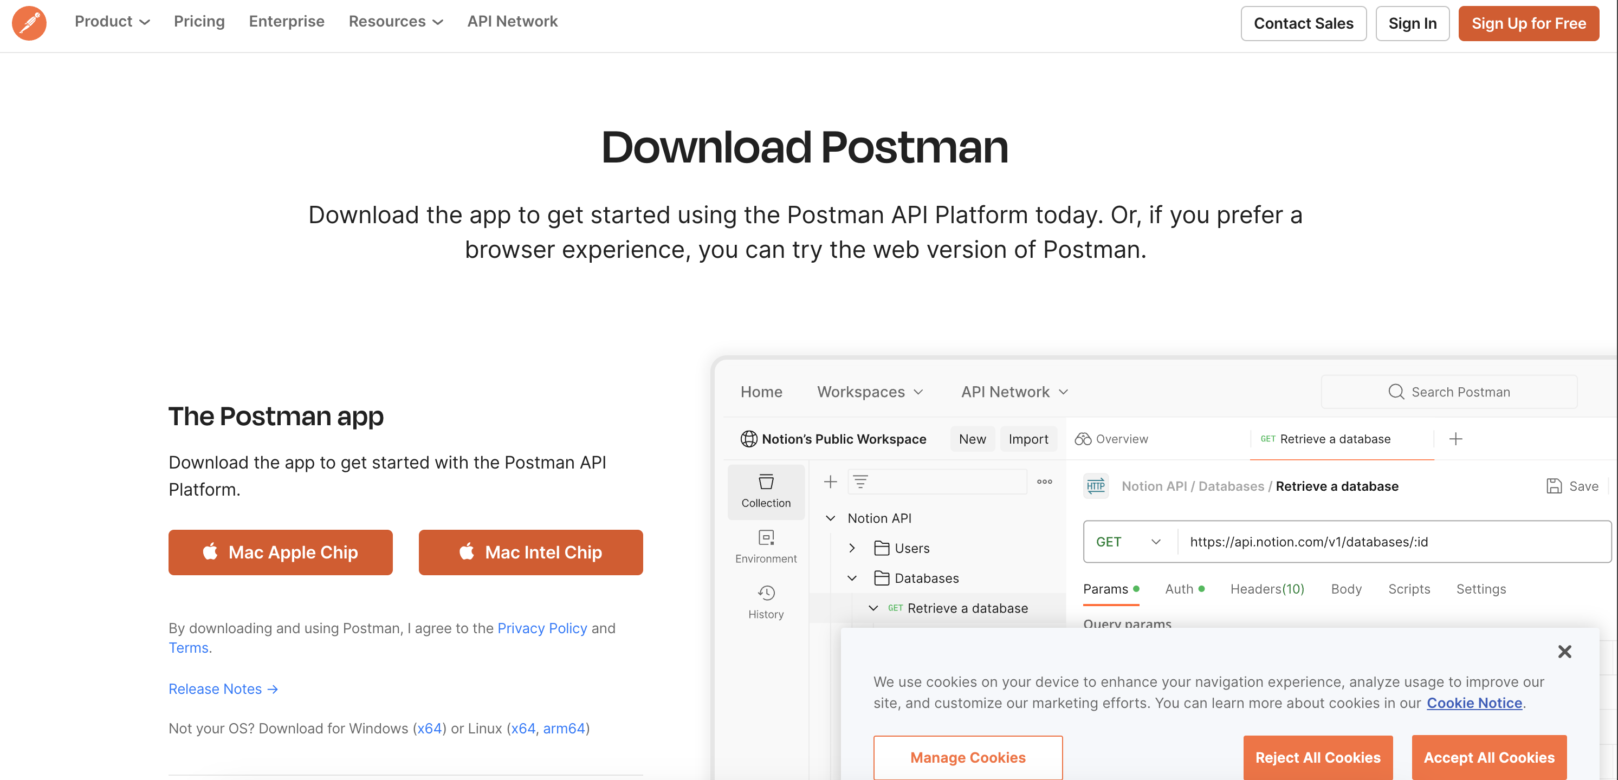
Task: Click the Databases breadcrumb
Action: (x=1231, y=486)
